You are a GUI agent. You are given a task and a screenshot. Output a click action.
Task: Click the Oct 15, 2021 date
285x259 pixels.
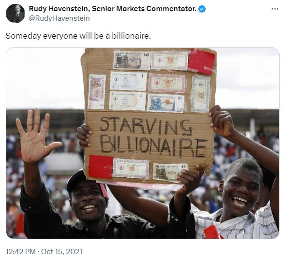click(x=62, y=252)
